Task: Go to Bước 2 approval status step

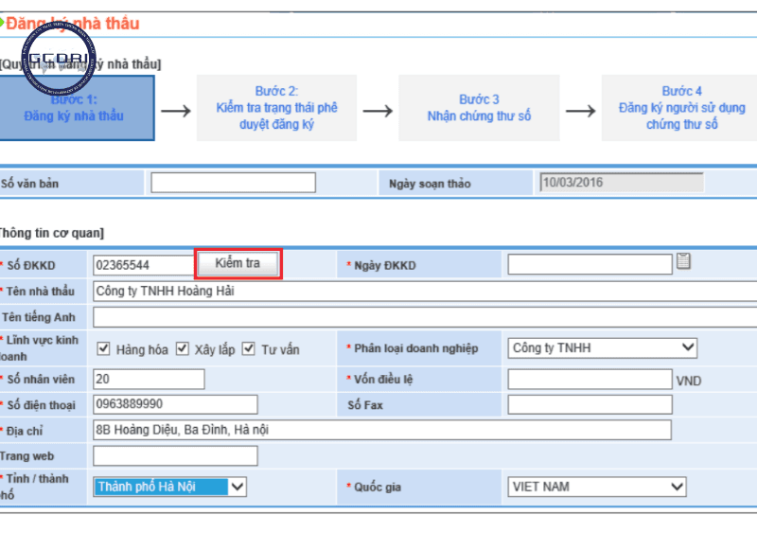Action: pos(276,108)
